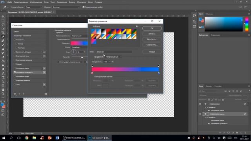Image resolution: width=251 pixels, height=141 pixels.
Task: Click the create new group folder icon
Action: pyautogui.click(x=237, y=133)
